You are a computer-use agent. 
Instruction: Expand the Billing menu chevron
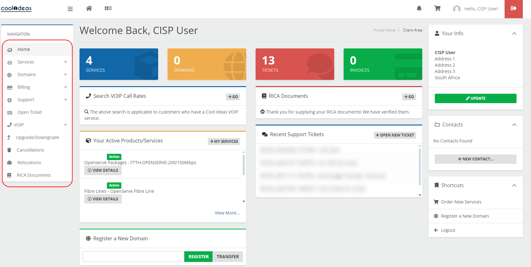pyautogui.click(x=66, y=87)
